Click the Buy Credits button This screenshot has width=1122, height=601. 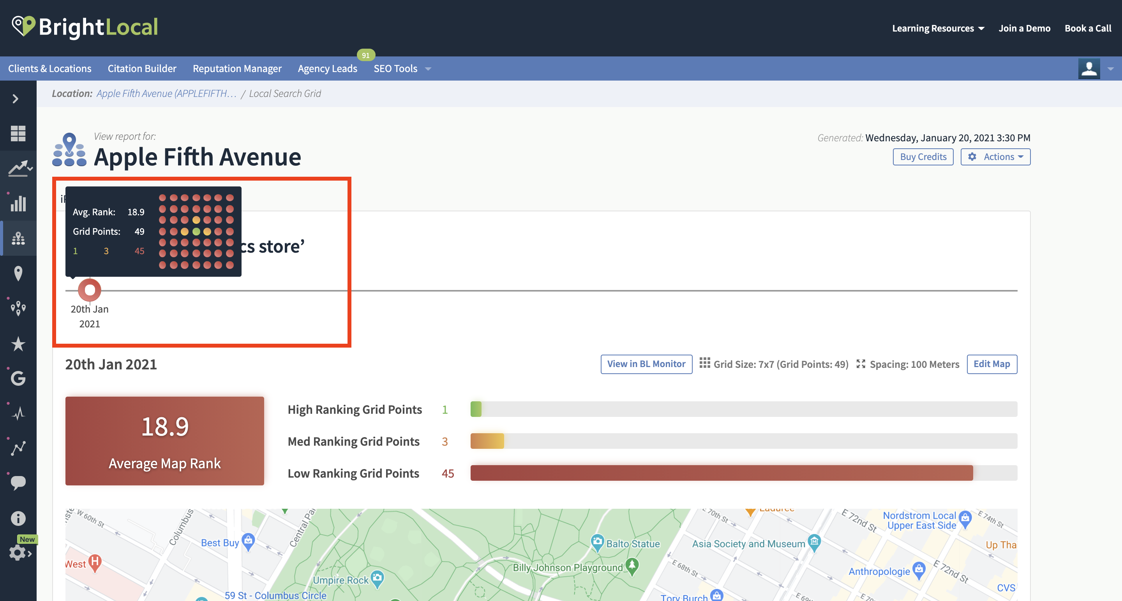[923, 156]
